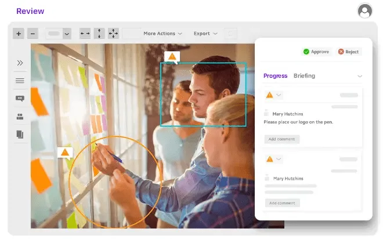Open the hamburger list icon in sidebar

(x=20, y=81)
